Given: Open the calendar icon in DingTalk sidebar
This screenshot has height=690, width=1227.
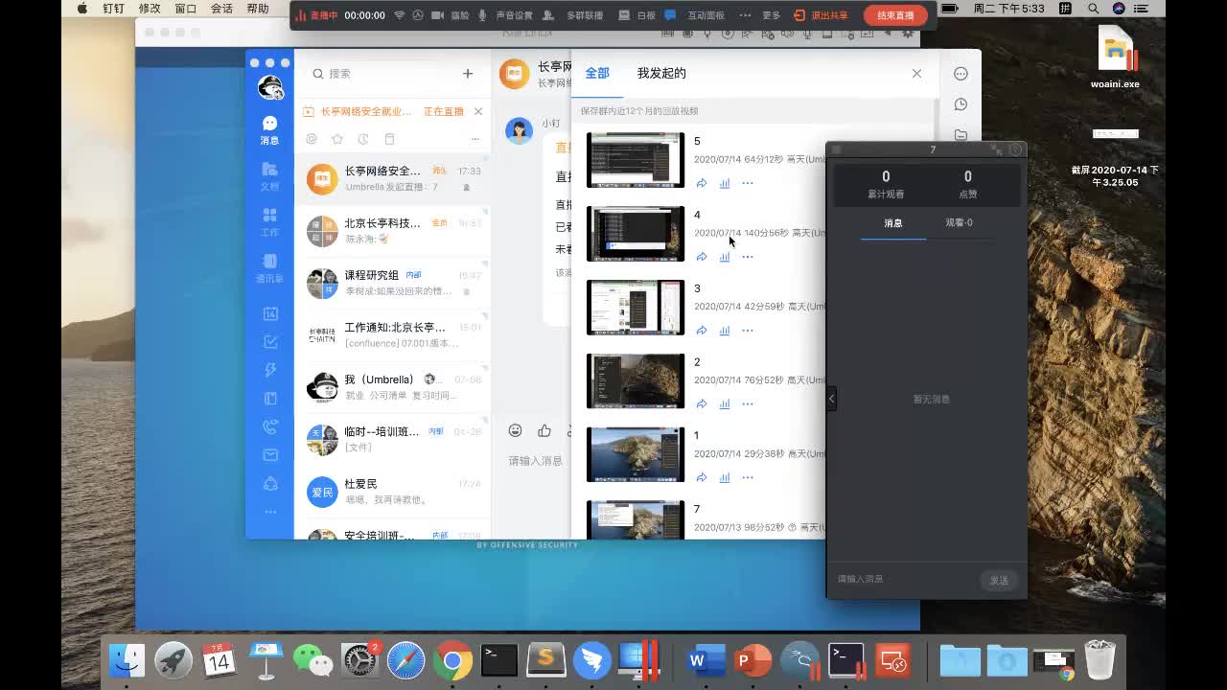Looking at the screenshot, I should pyautogui.click(x=270, y=313).
